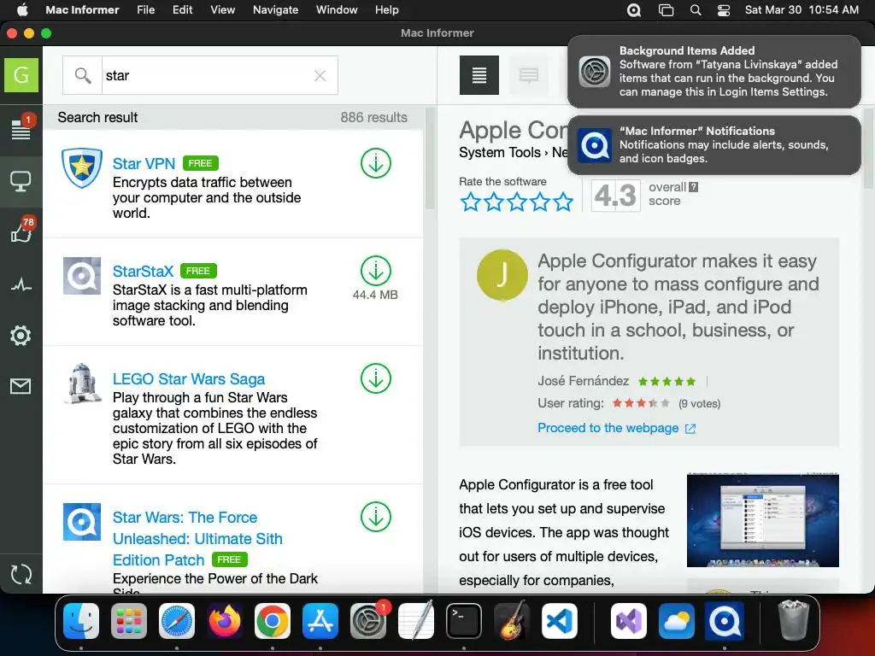Click the StarStaX placeholder app icon
Screen dimensions: 875x656
[x=82, y=276]
